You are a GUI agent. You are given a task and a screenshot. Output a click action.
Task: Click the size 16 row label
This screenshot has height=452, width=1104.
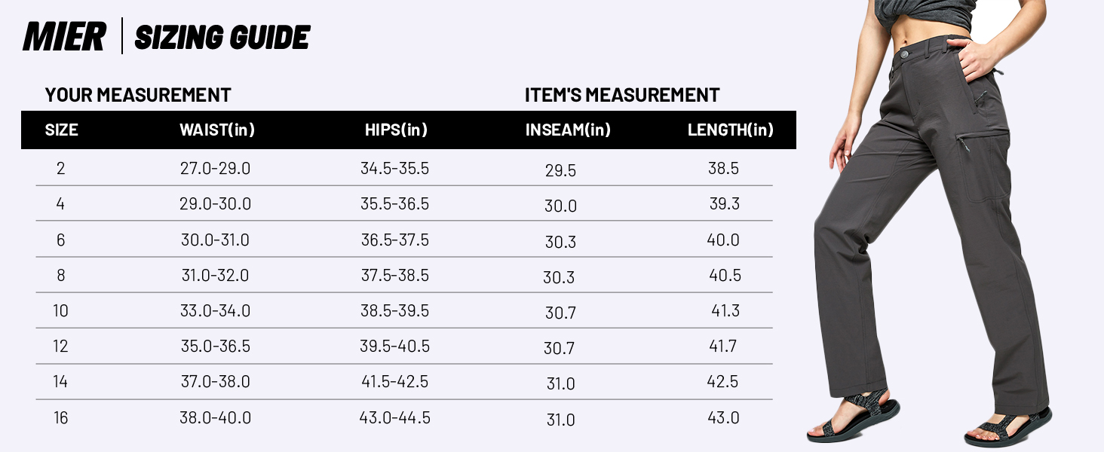coord(61,418)
